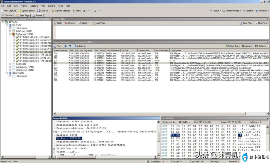Switch to the Start Page tab
This screenshot has height=163, width=270.
coord(23,16)
